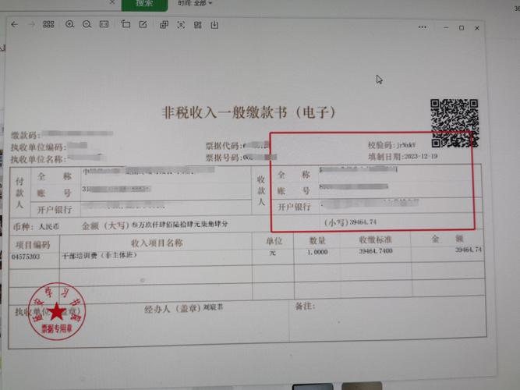The image size is (520, 390).
Task: Minimize the image viewer window
Action: click(x=446, y=27)
